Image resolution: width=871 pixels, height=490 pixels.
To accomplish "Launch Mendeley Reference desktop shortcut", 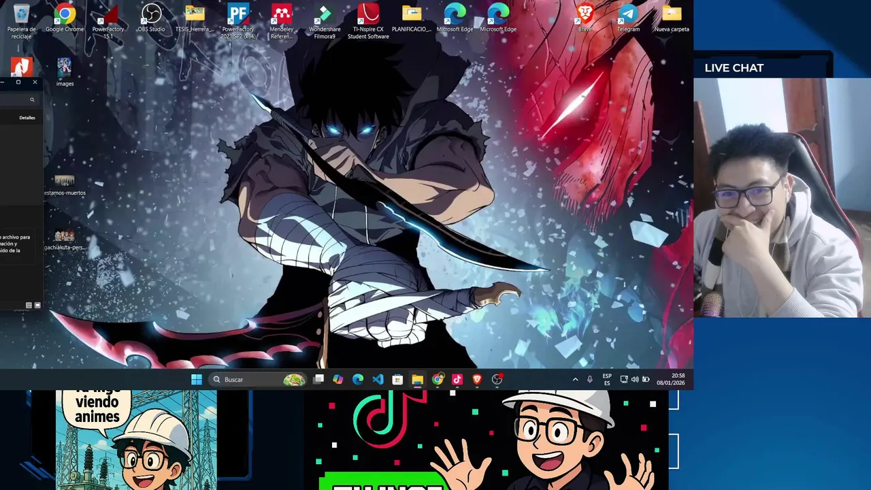I will [x=281, y=20].
